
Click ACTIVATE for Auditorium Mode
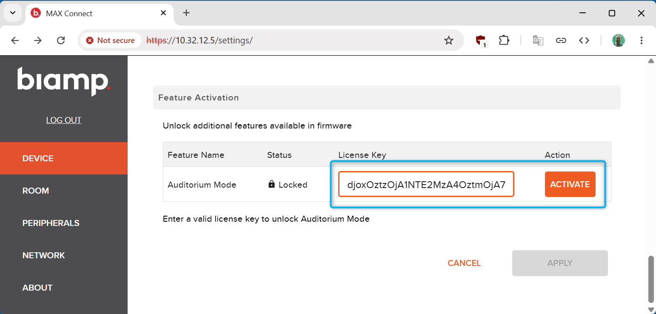point(570,184)
